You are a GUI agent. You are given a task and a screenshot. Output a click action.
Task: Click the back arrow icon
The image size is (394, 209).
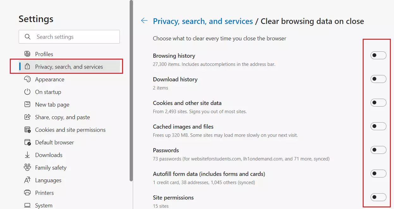[144, 21]
